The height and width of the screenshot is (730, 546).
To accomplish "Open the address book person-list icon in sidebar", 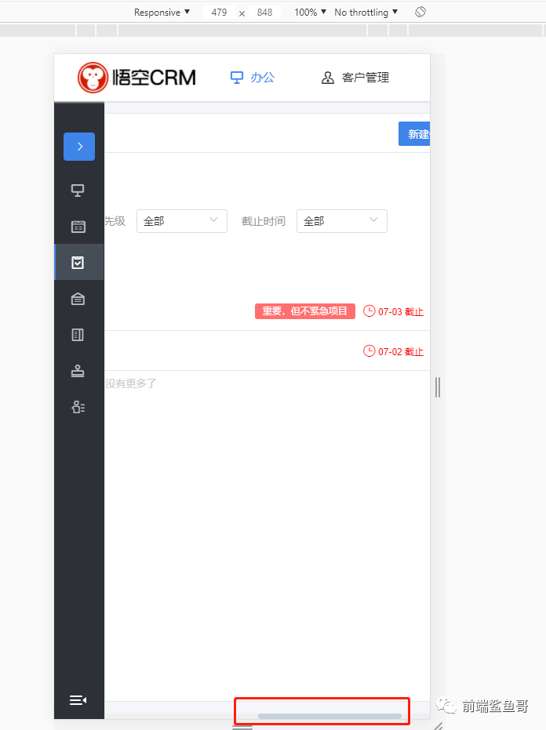I will click(78, 408).
